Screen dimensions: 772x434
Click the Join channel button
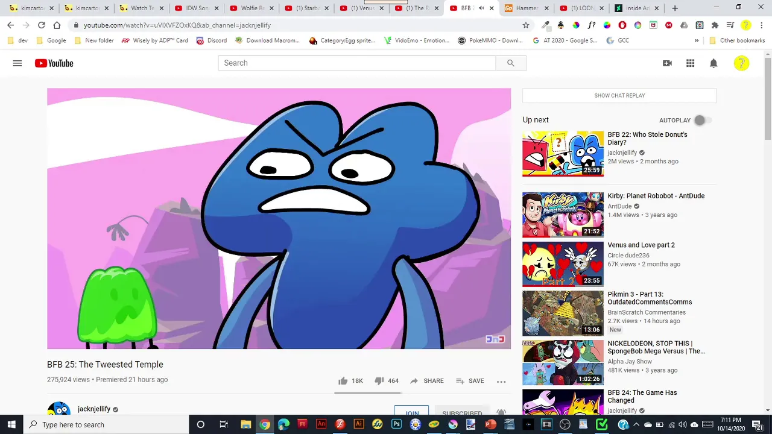tap(411, 412)
